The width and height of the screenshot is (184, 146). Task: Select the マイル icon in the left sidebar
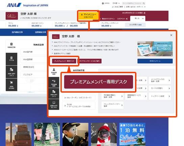pos(11,59)
